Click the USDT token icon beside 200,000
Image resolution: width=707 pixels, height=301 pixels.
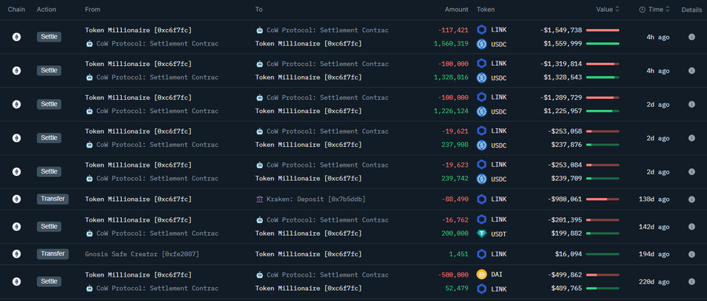click(482, 233)
